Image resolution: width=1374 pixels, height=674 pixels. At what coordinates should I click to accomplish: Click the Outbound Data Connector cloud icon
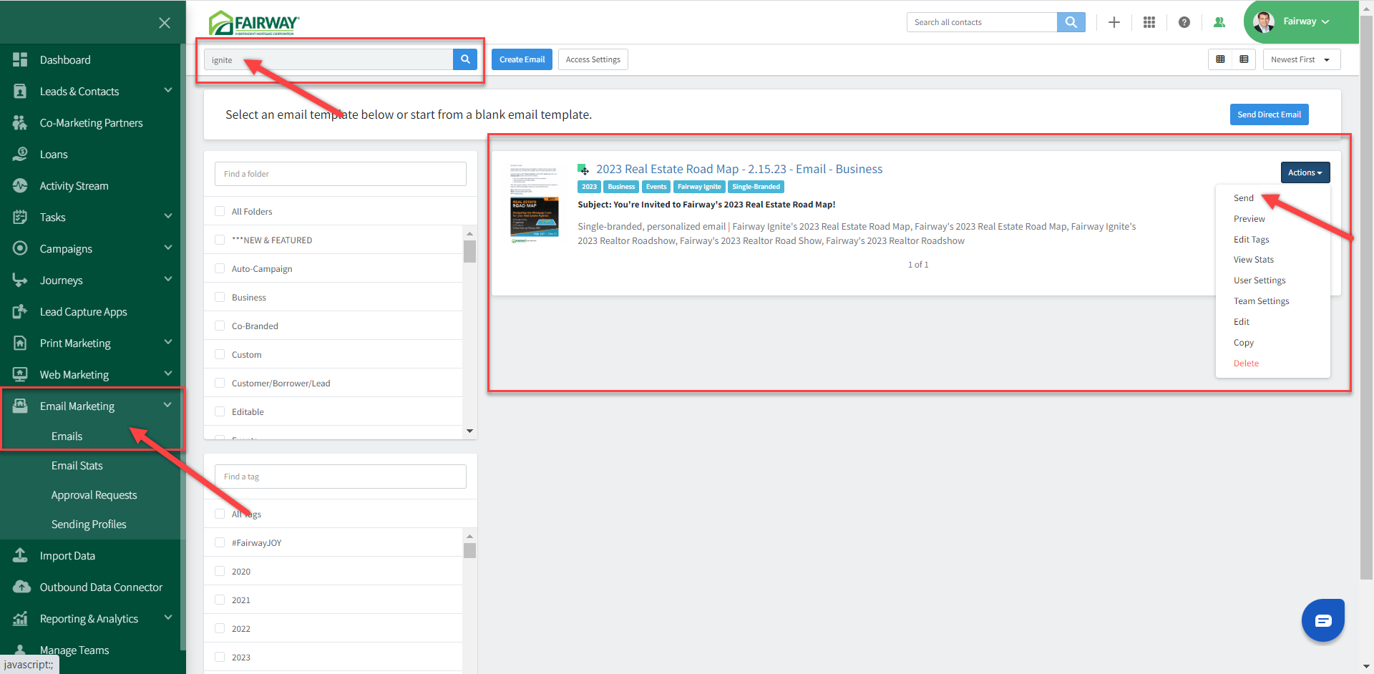(x=21, y=587)
